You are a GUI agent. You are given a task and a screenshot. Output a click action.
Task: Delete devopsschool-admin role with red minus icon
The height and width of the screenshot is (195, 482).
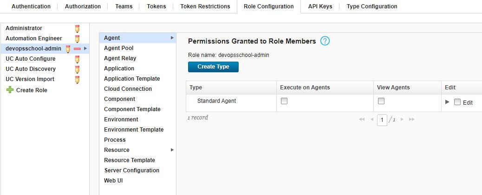(77, 49)
